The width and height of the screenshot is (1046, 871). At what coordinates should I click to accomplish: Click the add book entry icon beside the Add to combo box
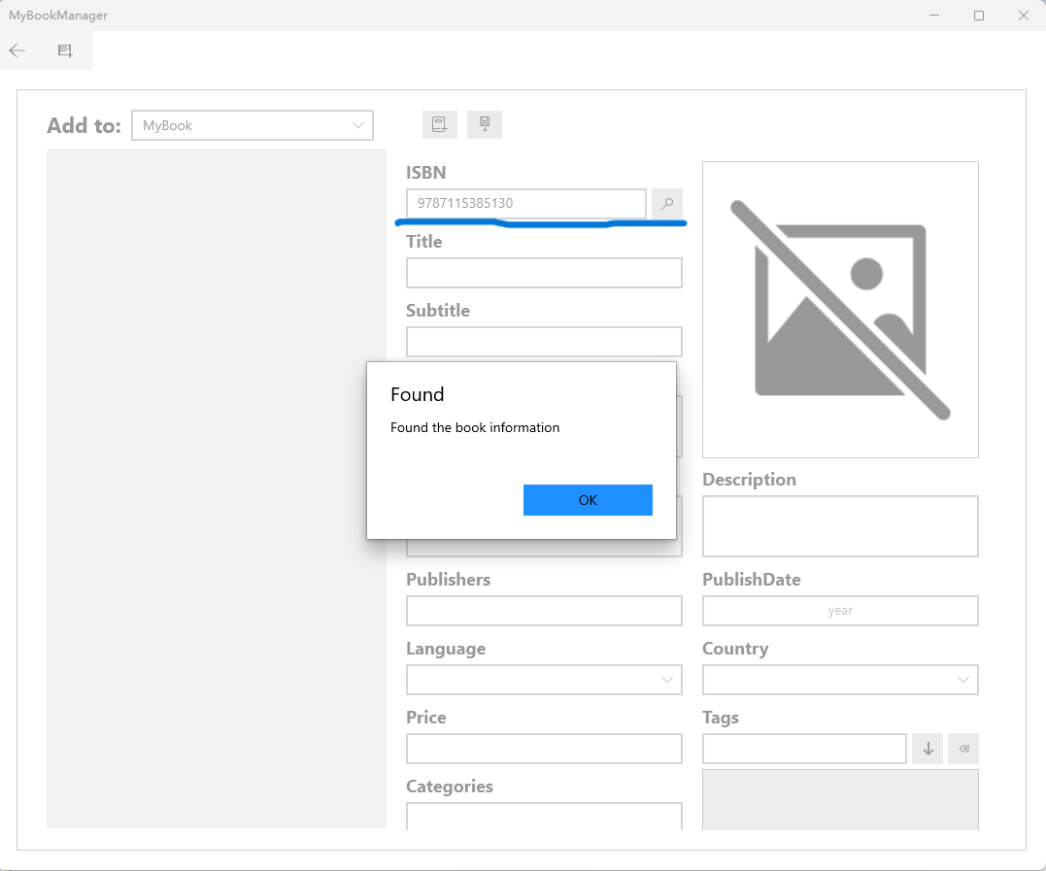tap(440, 124)
